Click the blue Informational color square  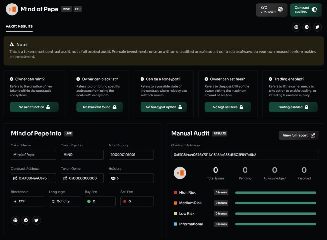click(x=175, y=224)
